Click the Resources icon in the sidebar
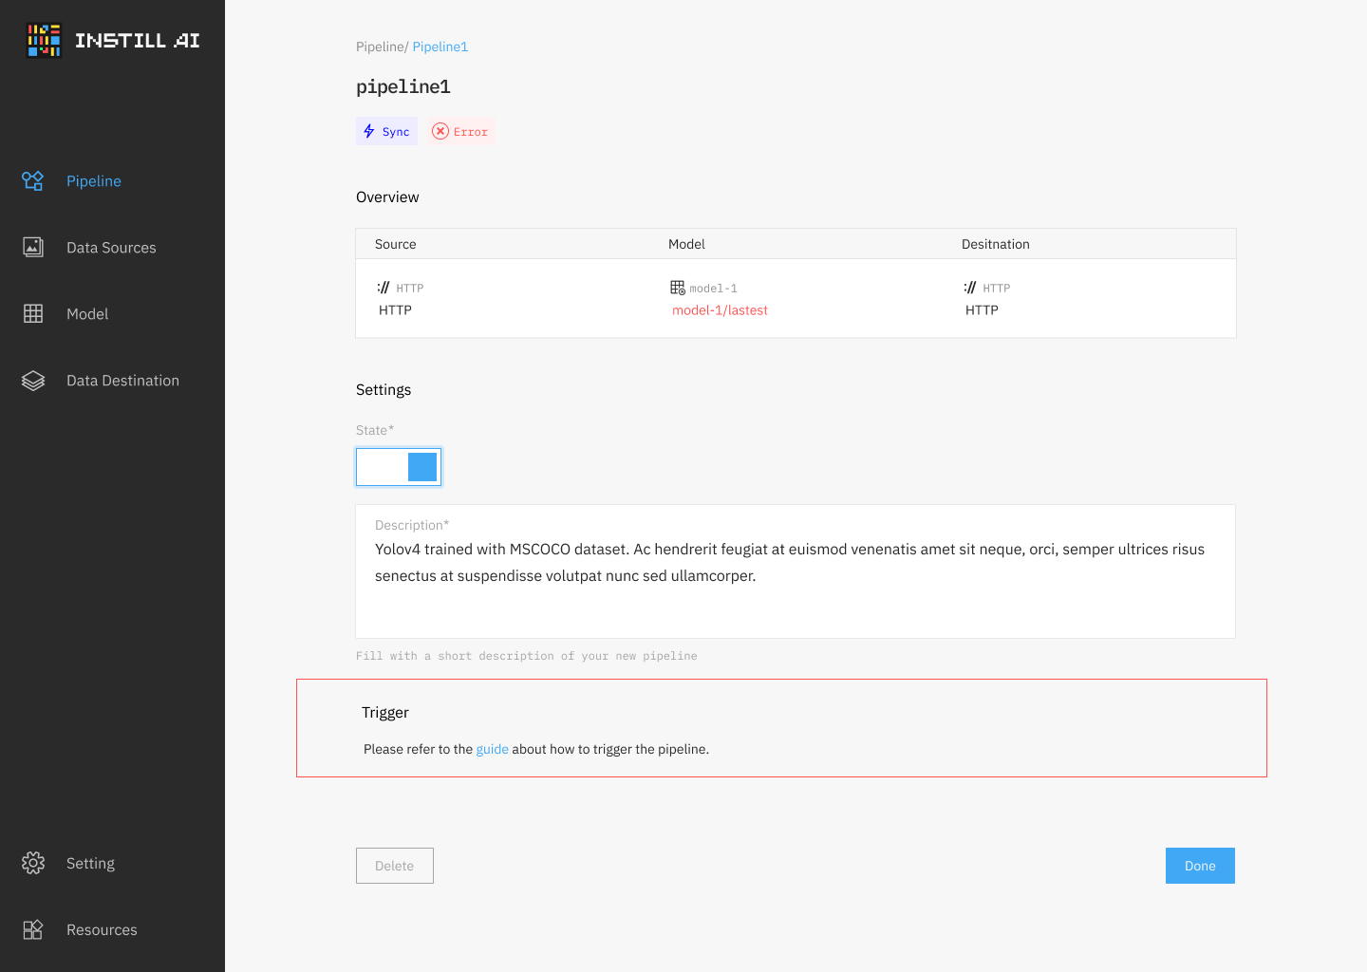 32,929
